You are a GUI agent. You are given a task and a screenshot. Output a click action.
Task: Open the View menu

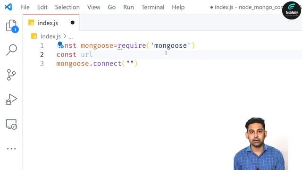click(93, 7)
